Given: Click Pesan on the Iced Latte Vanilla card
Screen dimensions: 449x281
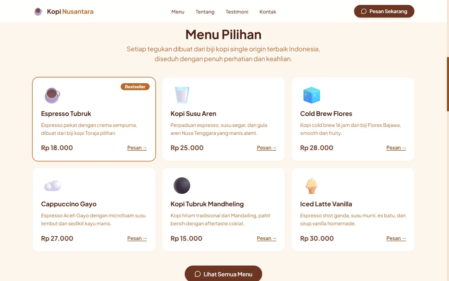Looking at the screenshot, I should tap(396, 238).
